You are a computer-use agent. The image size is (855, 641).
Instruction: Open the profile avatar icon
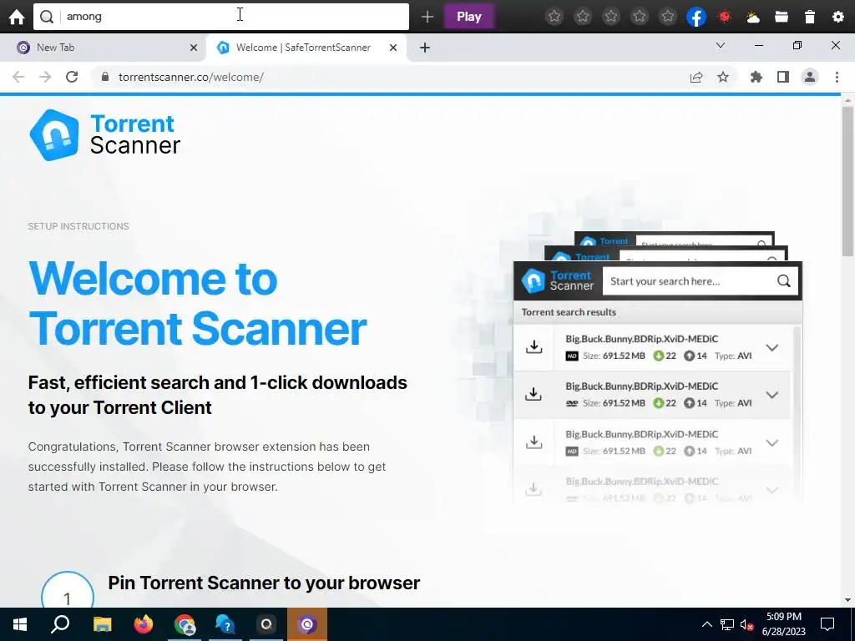tap(810, 77)
